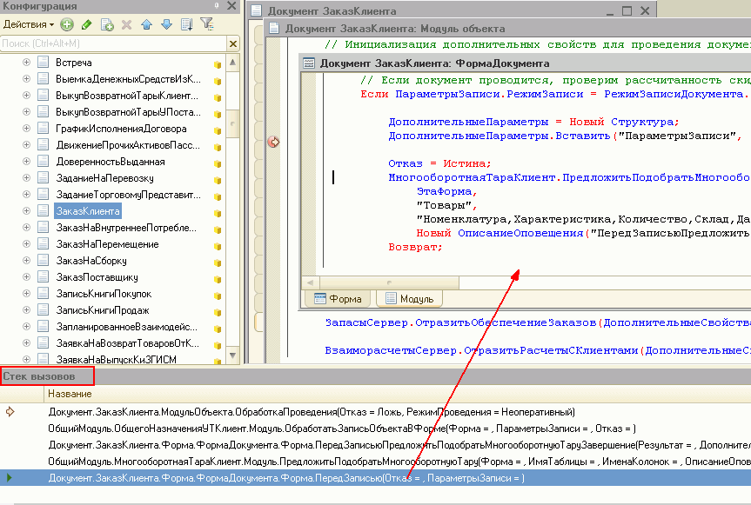The image size is (751, 505).
Task: Maximize the Документ ЗаказКлиента window
Action: coord(627,10)
